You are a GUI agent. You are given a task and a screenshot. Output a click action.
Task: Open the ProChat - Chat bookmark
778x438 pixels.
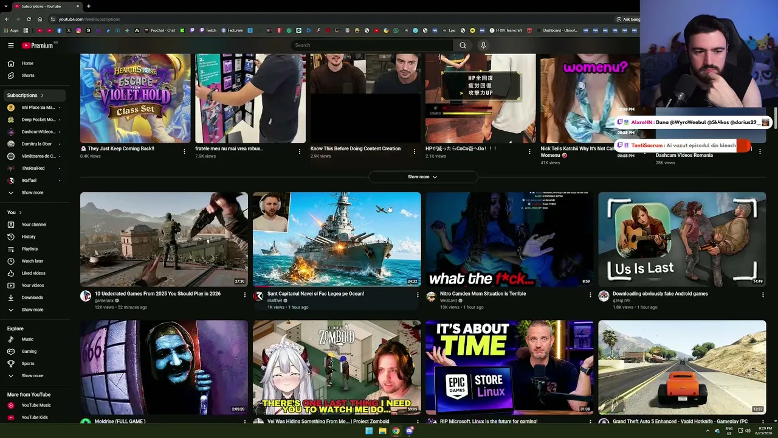click(x=160, y=30)
